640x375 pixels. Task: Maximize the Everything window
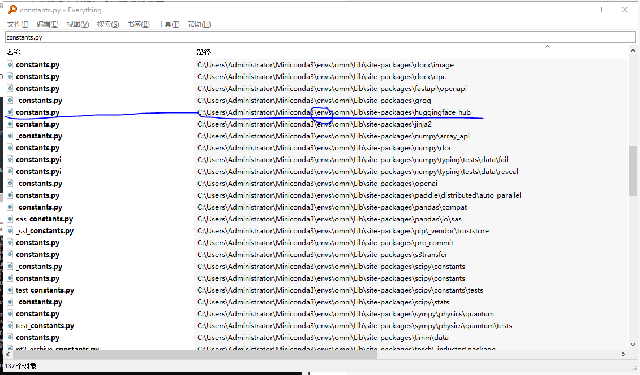click(599, 10)
